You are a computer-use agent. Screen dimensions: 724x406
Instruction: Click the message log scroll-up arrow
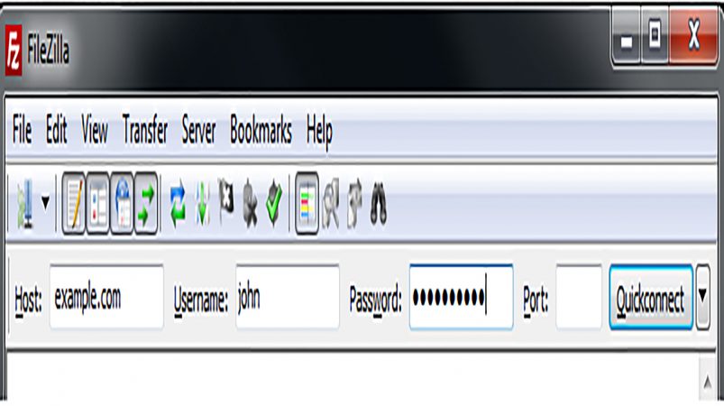tap(708, 382)
